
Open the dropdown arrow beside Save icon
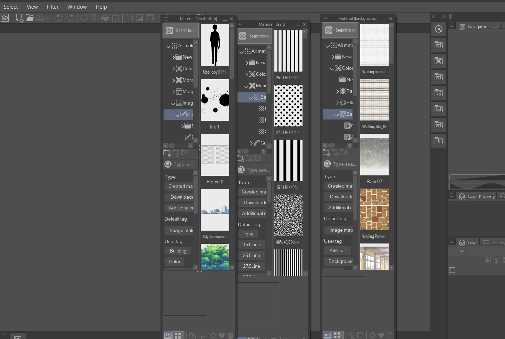[48, 18]
